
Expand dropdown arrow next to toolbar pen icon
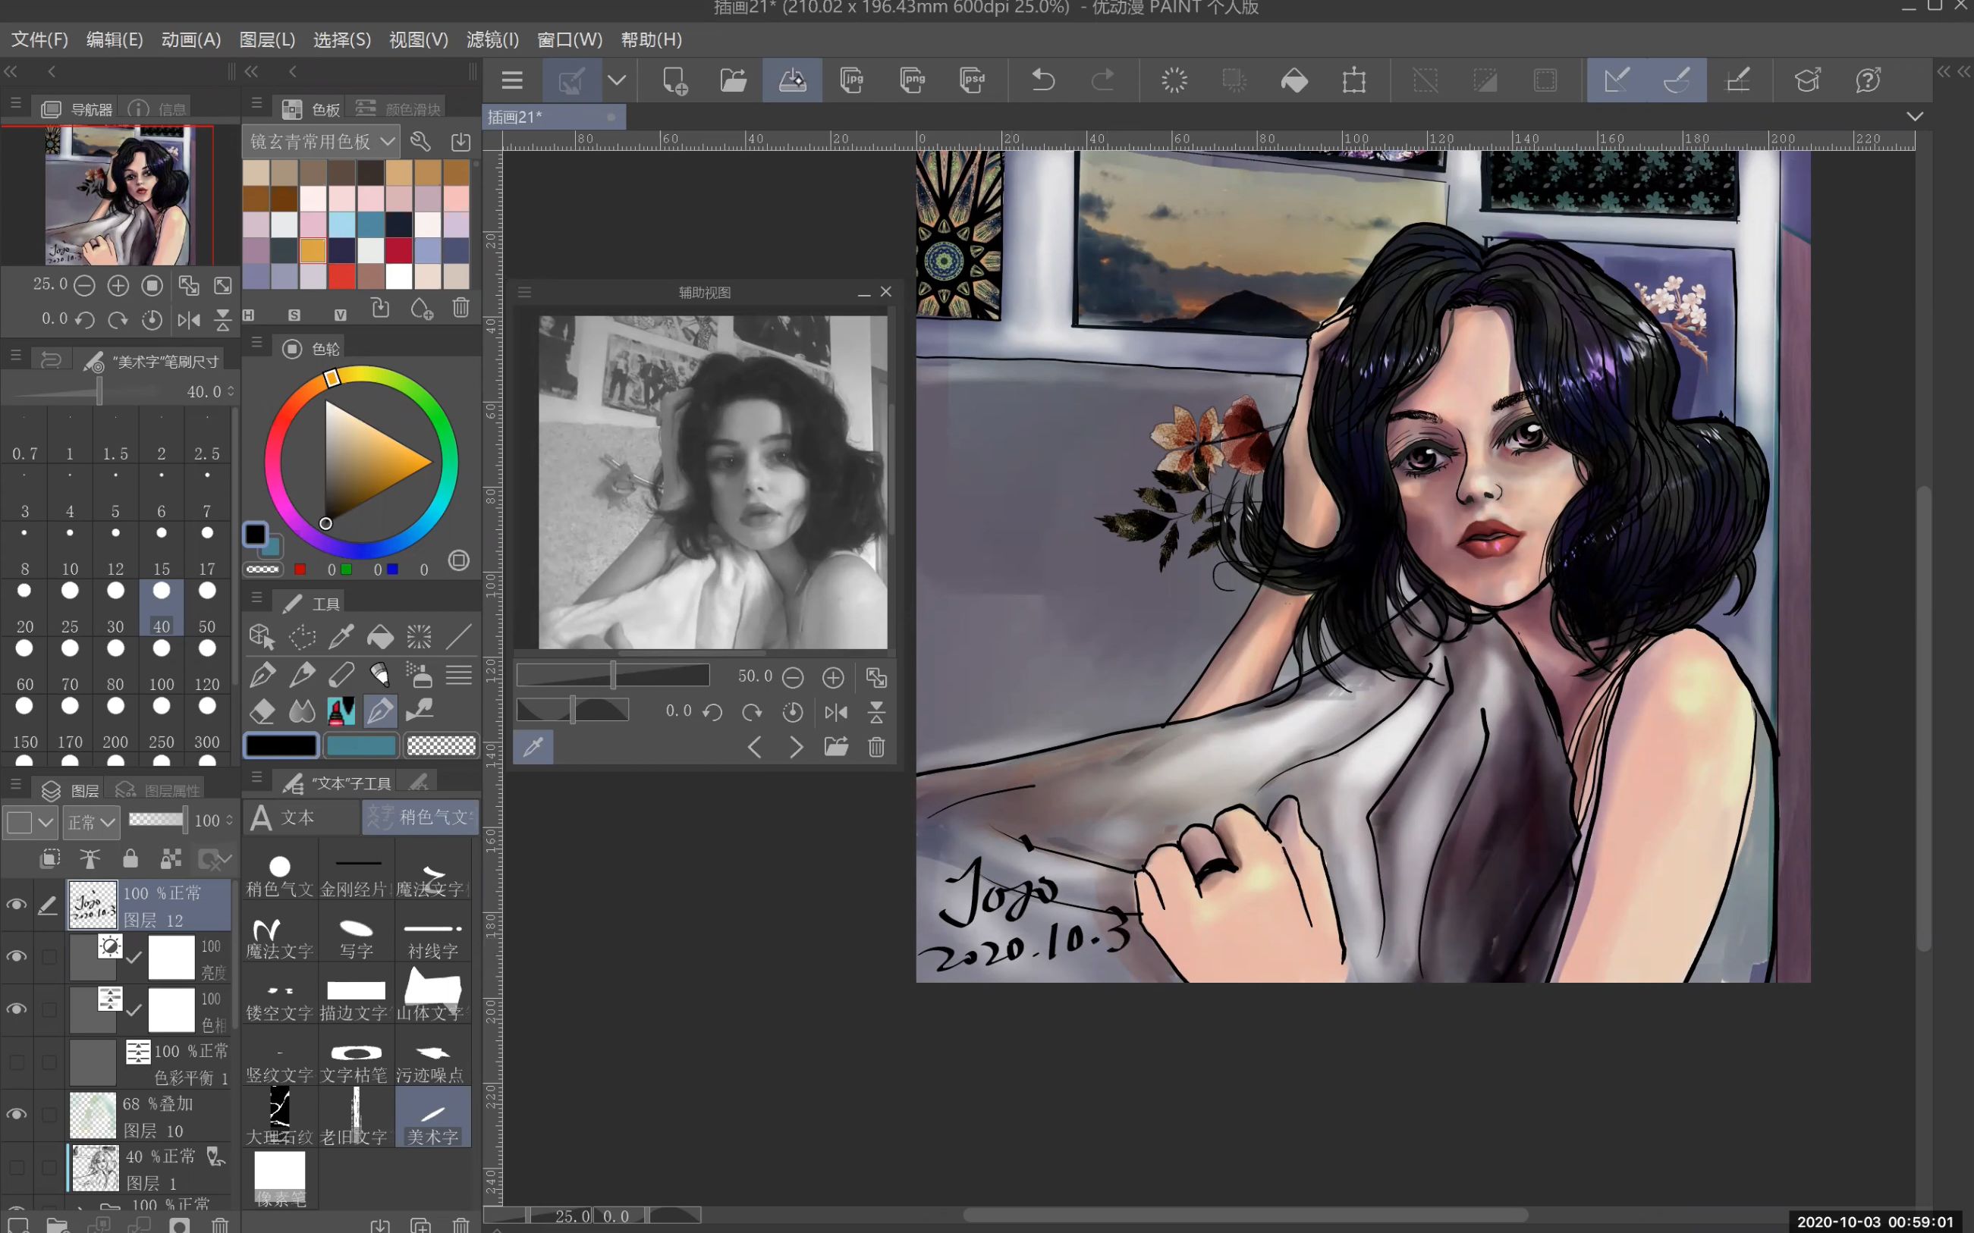tap(618, 80)
